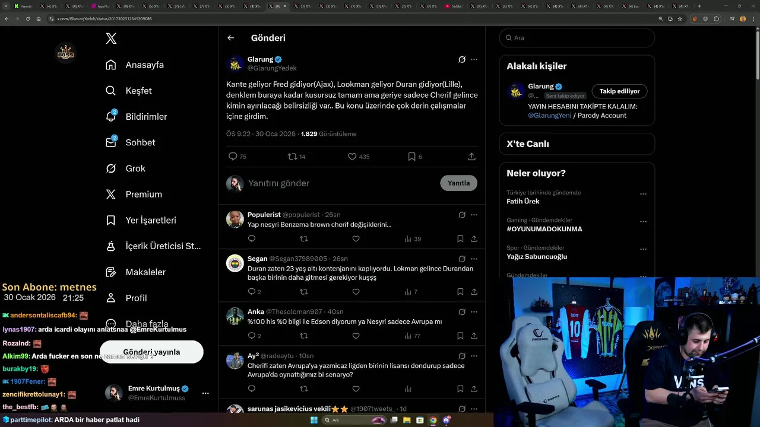
Task: Bookmark Ay²'s reply
Action: [x=460, y=389]
